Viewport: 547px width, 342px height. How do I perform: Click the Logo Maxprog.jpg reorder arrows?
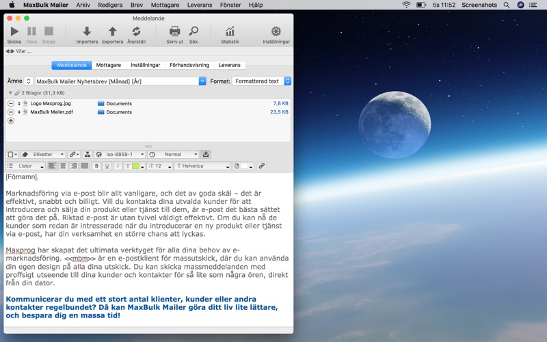[19, 103]
